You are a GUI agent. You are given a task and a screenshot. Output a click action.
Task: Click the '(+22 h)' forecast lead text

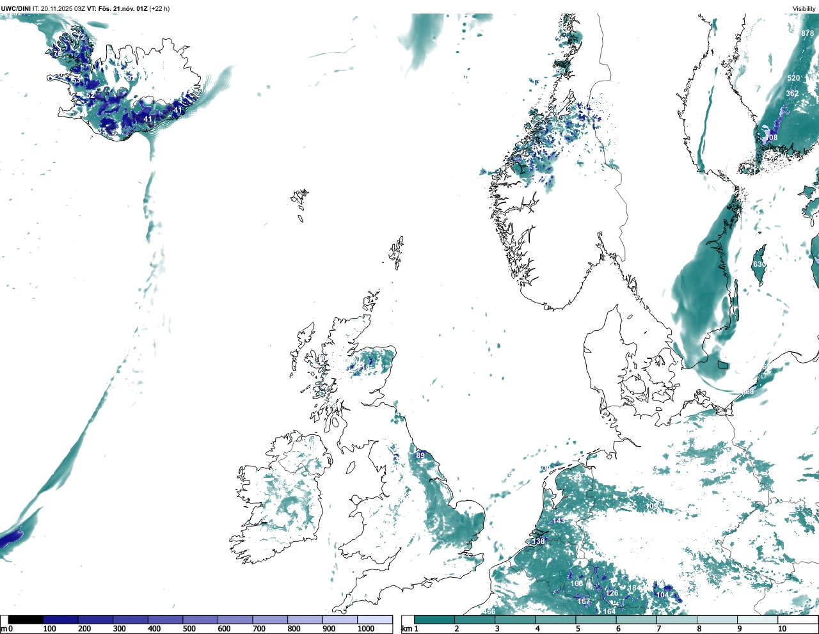coord(159,8)
